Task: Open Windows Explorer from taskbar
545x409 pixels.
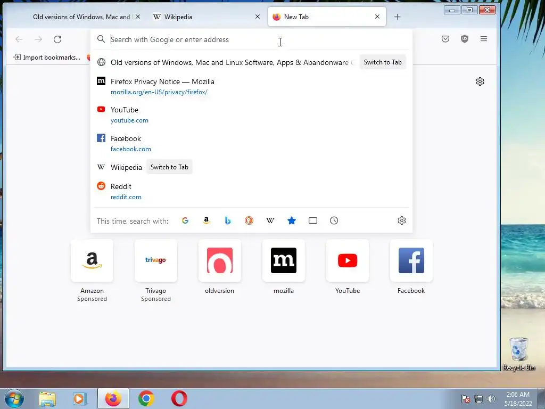Action: point(47,398)
